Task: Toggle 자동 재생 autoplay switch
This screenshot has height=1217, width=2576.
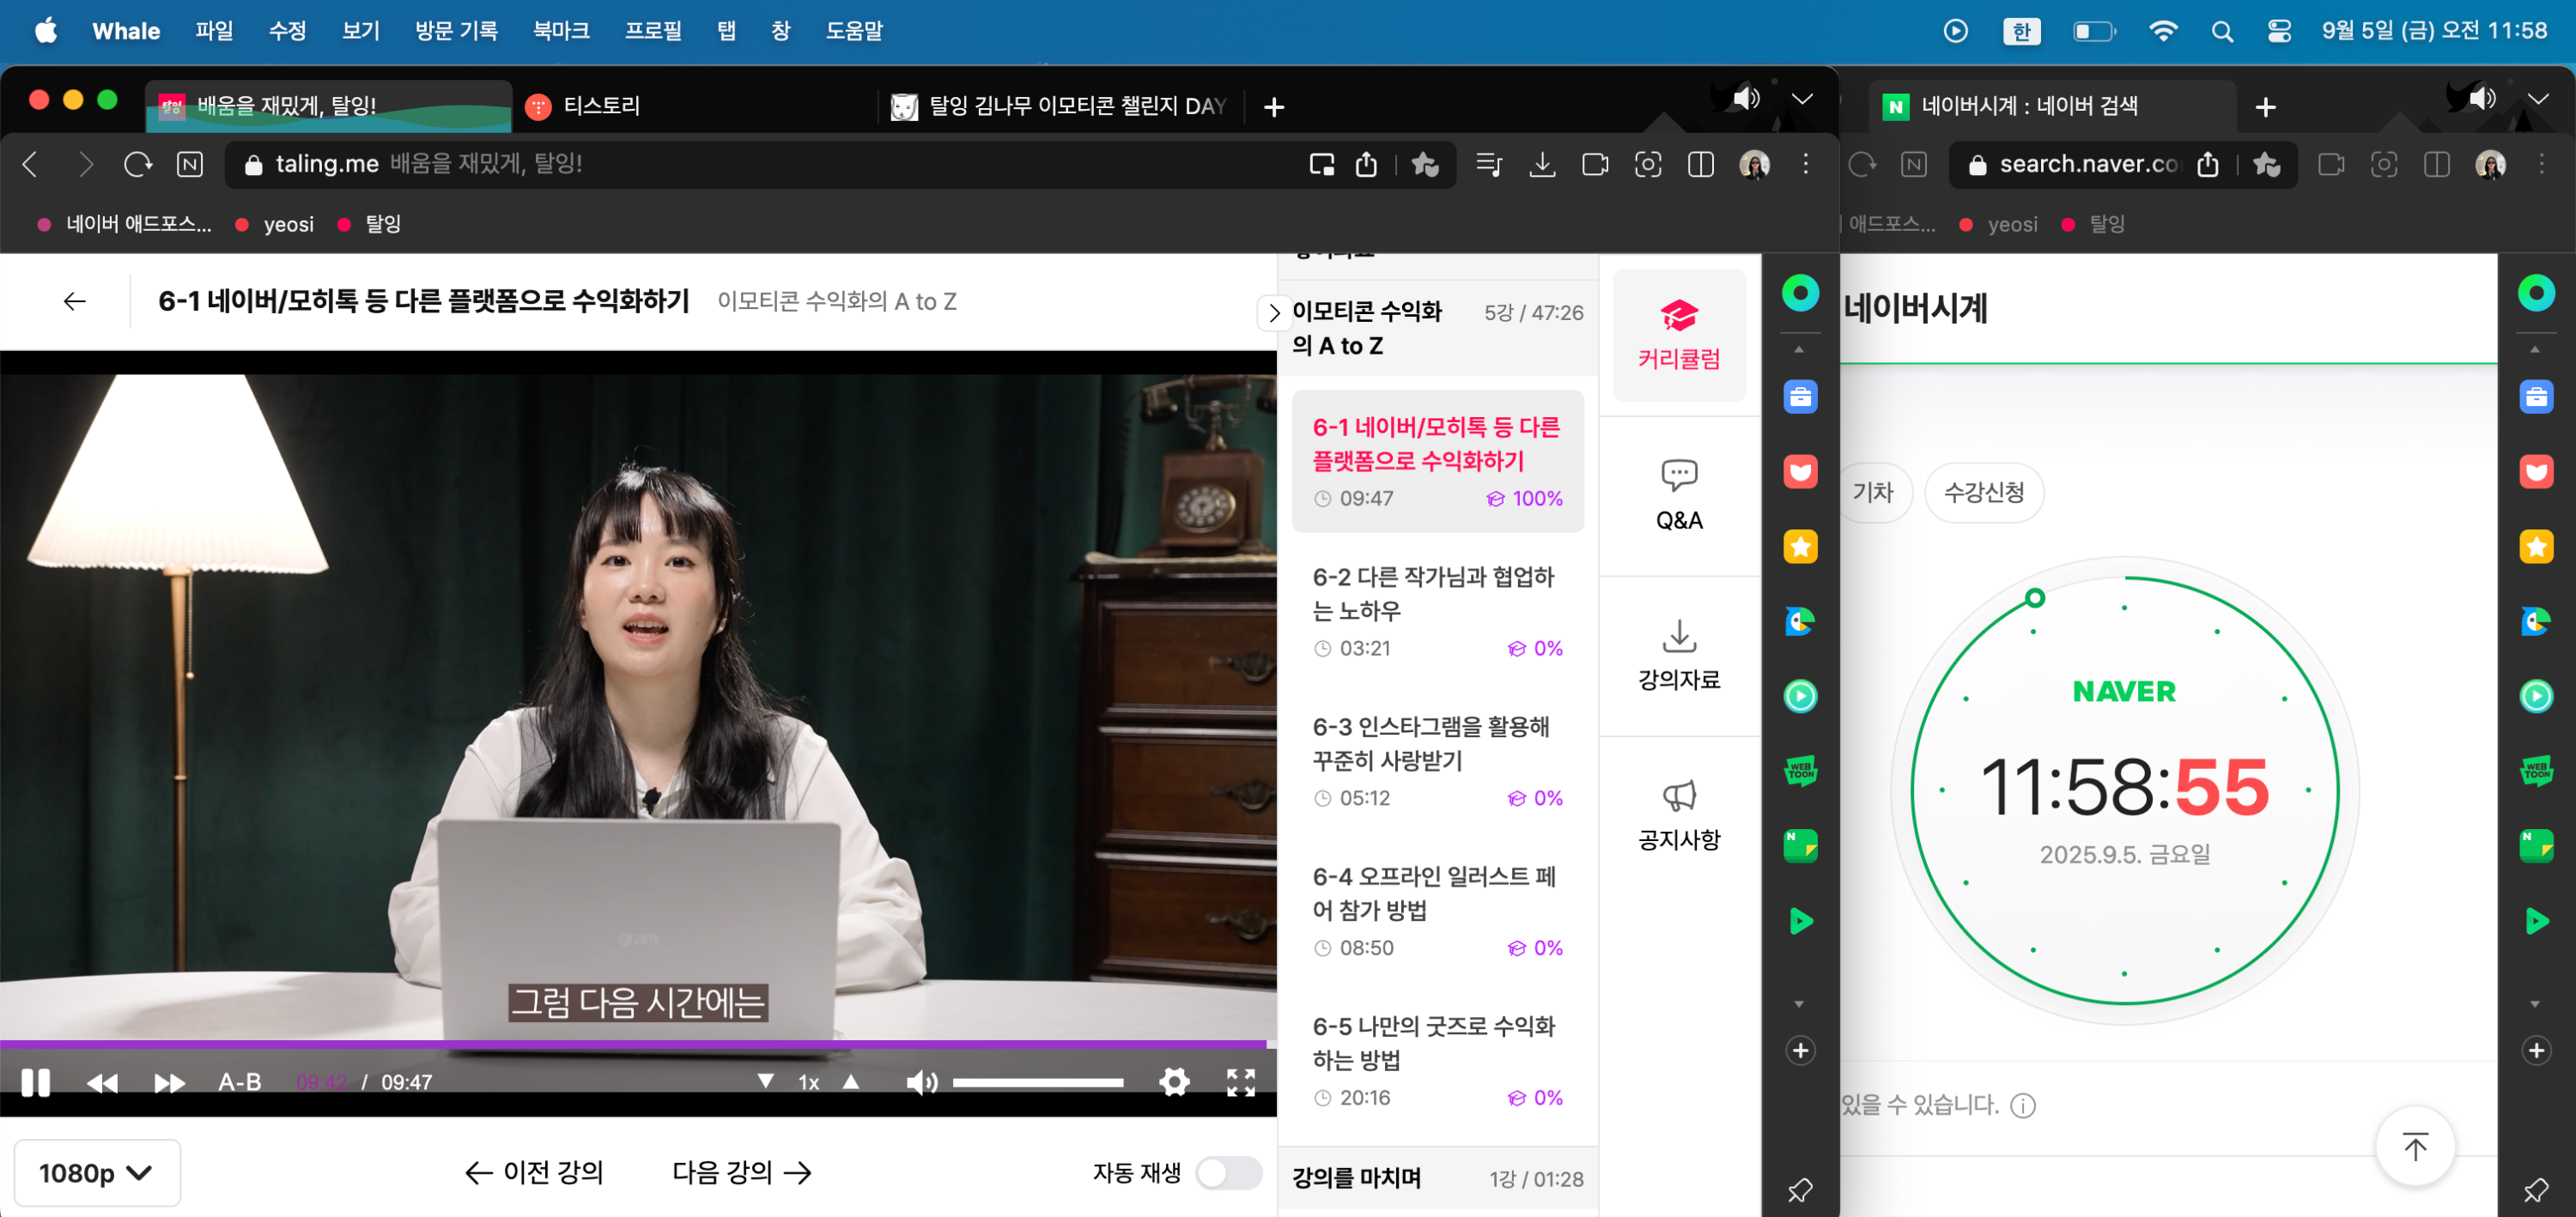Action: point(1228,1172)
